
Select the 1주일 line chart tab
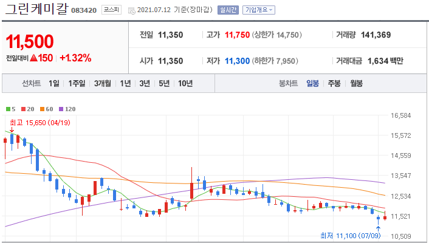click(x=77, y=83)
